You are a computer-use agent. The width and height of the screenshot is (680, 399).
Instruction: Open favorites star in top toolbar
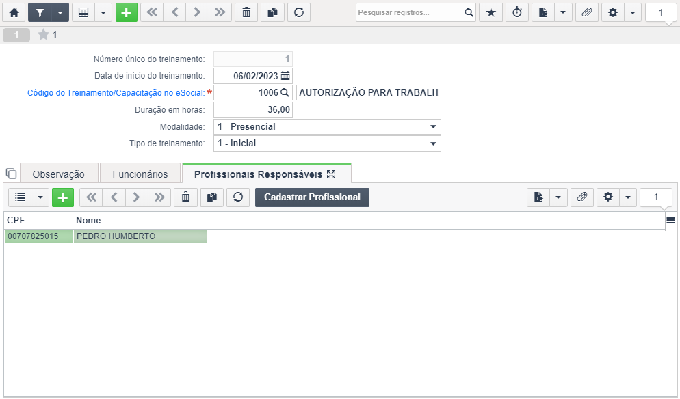click(x=491, y=12)
